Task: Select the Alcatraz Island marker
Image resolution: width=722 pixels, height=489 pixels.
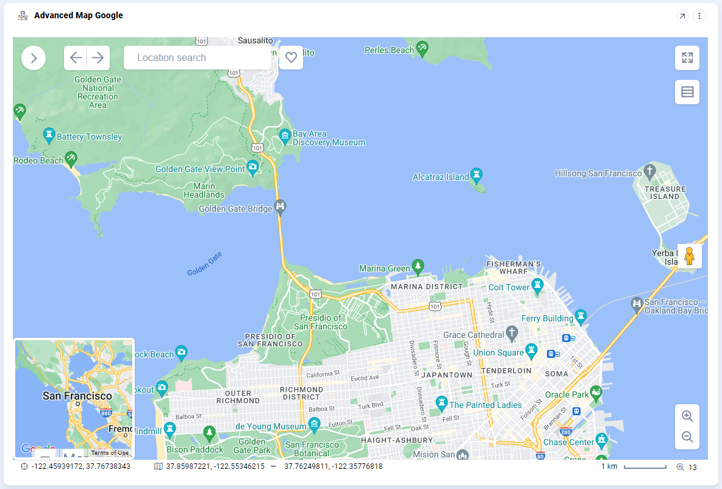Action: pos(476,175)
